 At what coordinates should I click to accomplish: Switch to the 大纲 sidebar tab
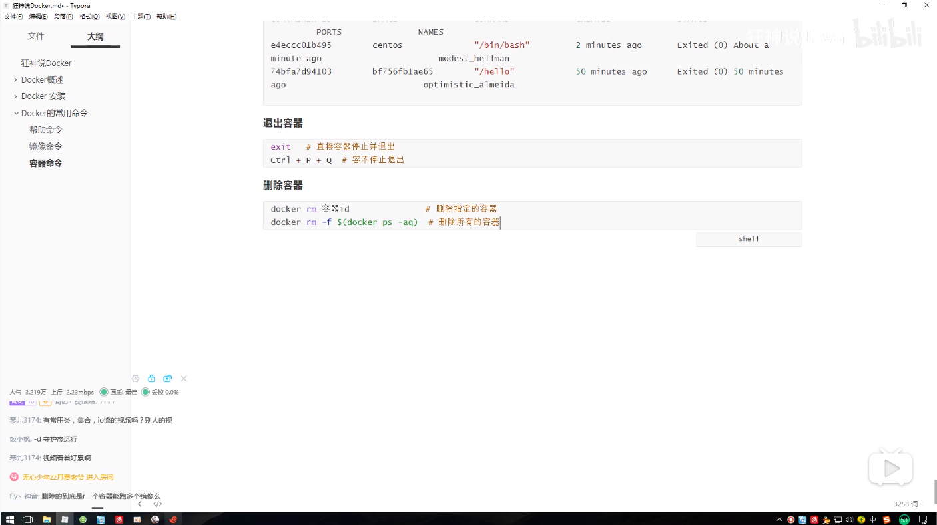click(x=95, y=37)
